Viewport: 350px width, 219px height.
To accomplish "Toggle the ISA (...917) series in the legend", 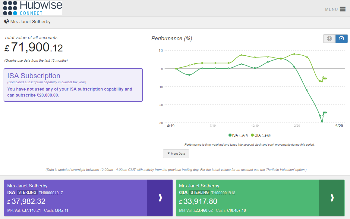I will click(238, 135).
